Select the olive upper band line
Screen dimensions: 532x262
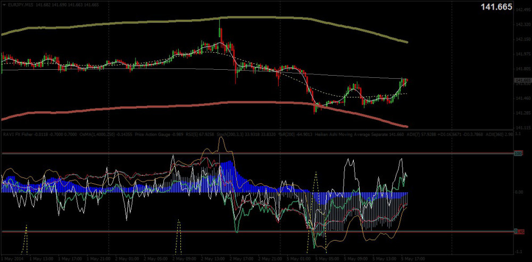tap(160, 22)
